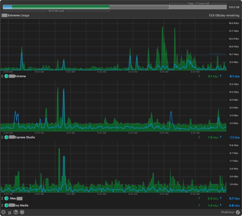
Task: Open help via the question mark icon
Action: pyautogui.click(x=16, y=212)
